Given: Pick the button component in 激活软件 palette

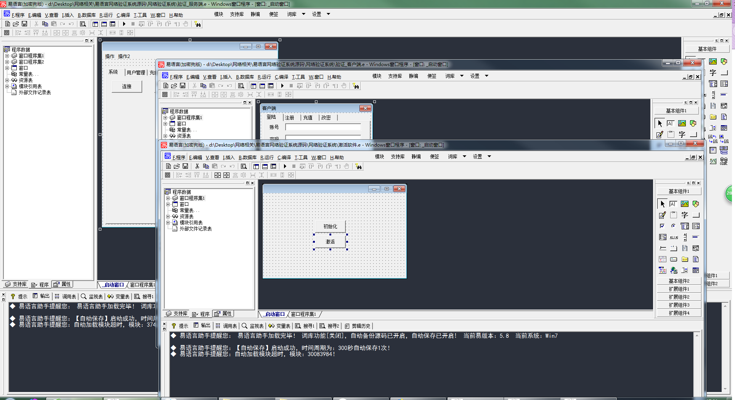Looking at the screenshot, I should 696,215.
